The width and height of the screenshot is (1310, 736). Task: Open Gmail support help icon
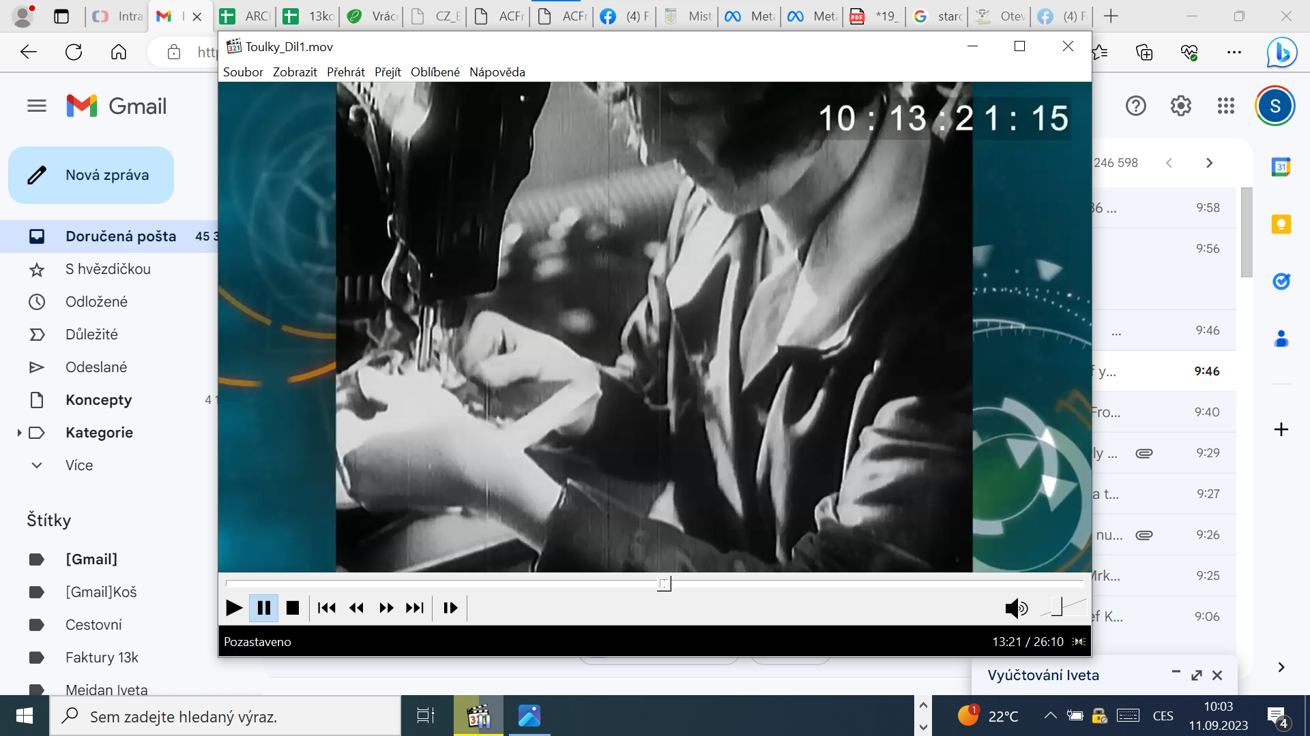(1136, 106)
